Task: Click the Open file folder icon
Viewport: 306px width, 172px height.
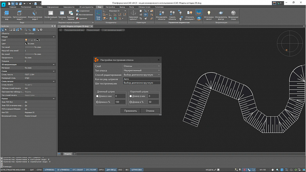Action: (13, 3)
